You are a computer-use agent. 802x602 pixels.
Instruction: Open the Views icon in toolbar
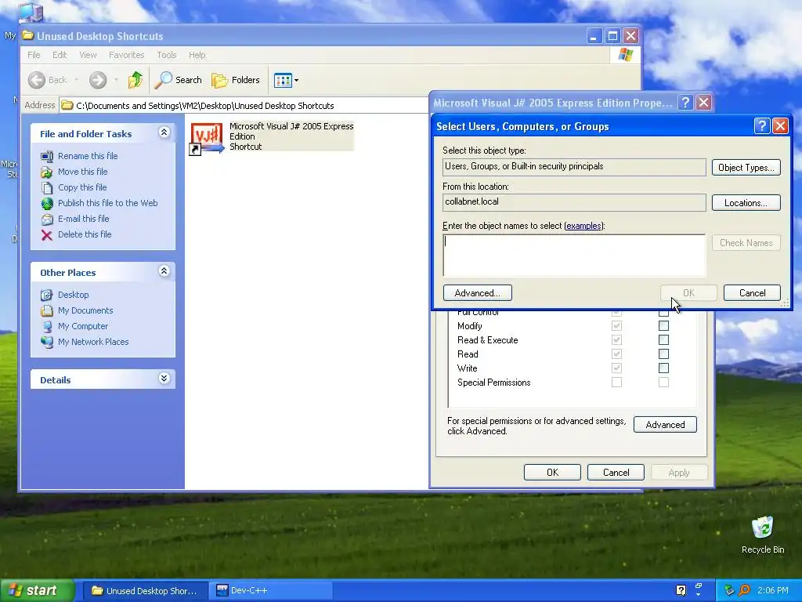[282, 80]
